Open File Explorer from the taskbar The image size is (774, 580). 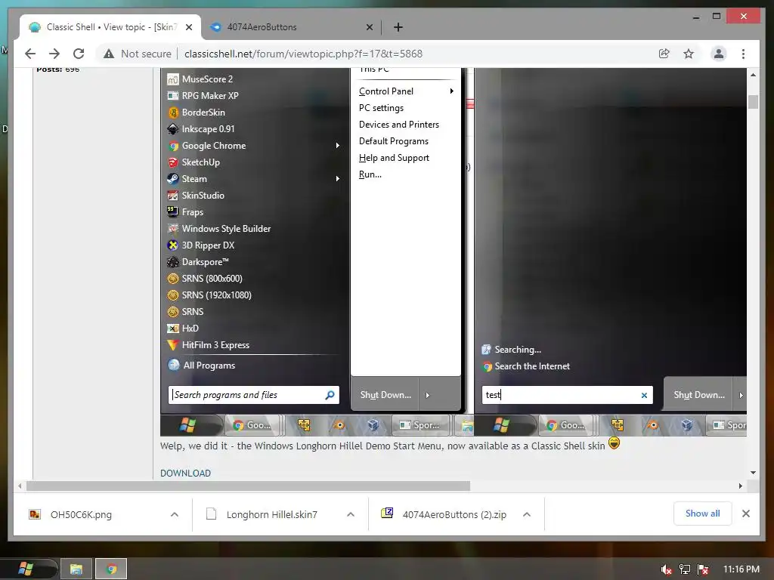[x=76, y=569]
